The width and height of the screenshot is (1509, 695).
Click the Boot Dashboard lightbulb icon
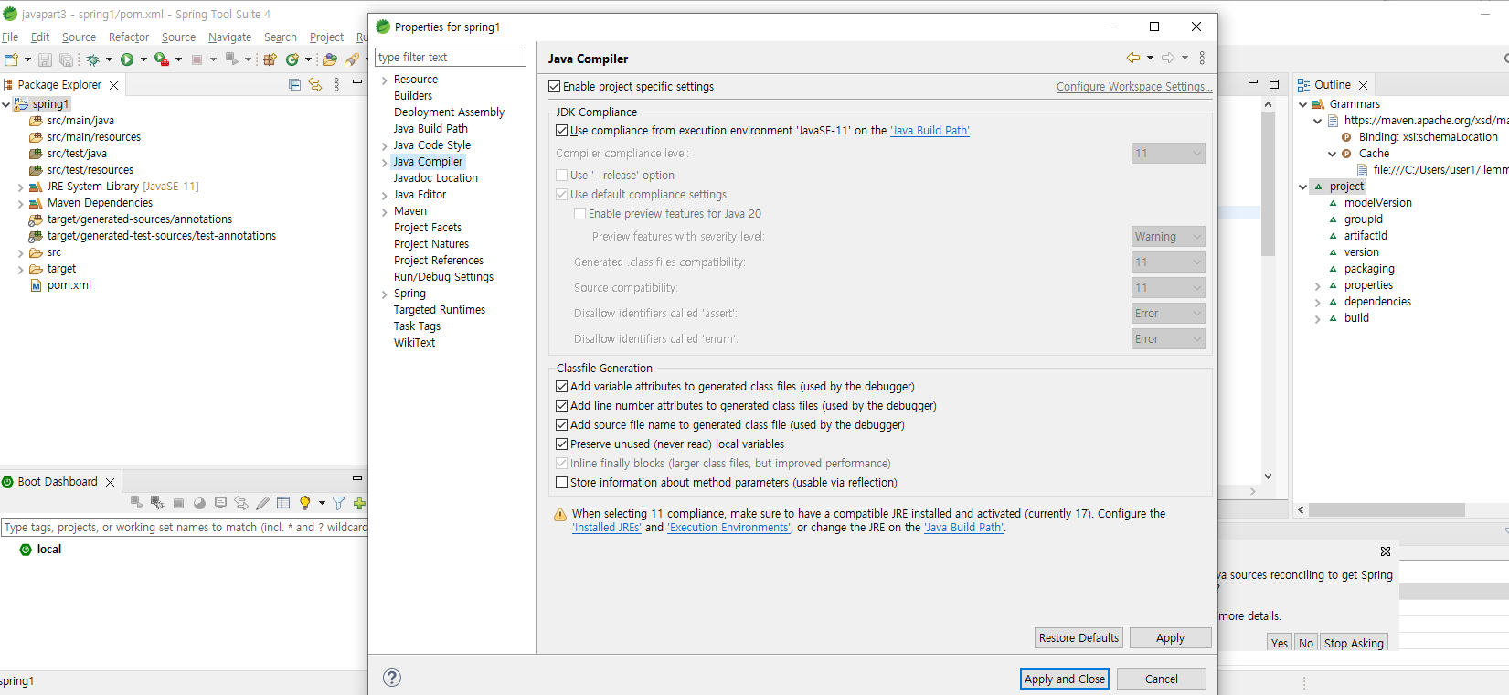pos(305,503)
